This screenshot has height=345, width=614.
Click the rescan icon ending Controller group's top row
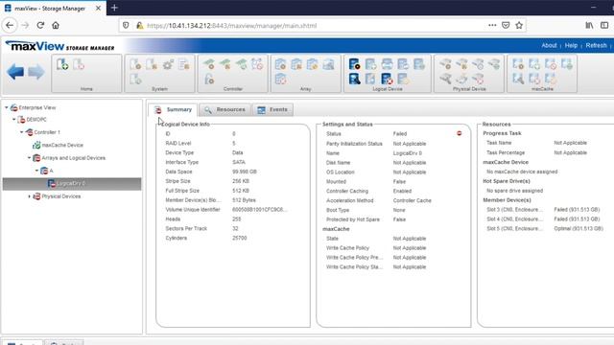(257, 64)
